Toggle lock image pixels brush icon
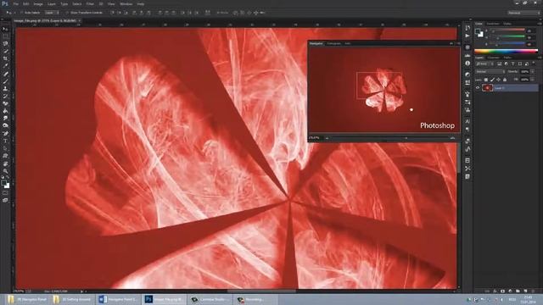The image size is (543, 305). tap(492, 80)
